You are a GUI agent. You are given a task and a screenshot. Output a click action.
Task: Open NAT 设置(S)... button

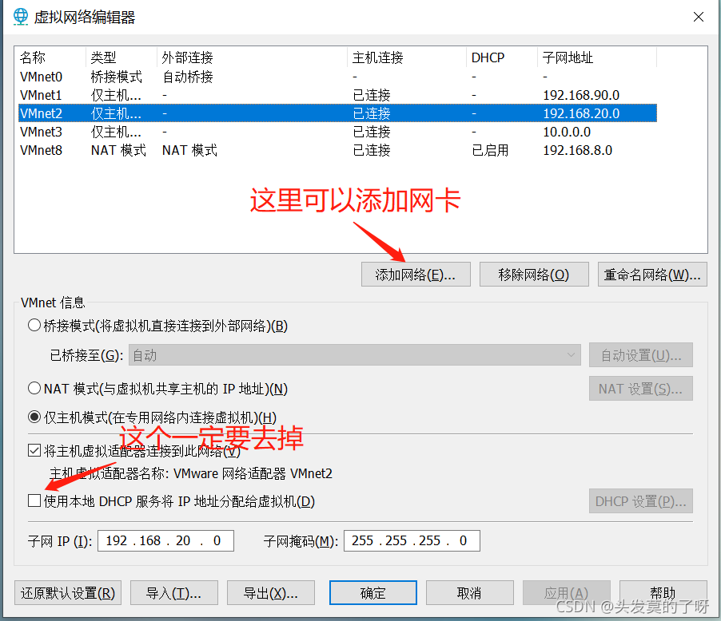[640, 389]
